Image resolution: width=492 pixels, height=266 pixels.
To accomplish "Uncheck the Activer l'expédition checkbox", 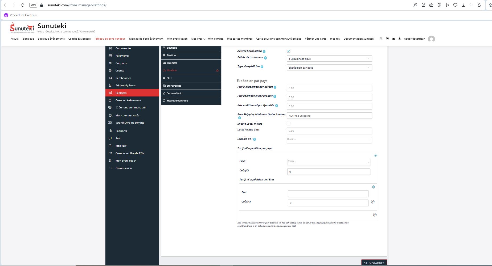I will click(288, 51).
